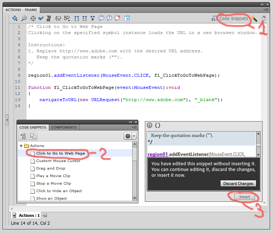Open the add new item to script menu

click(x=15, y=18)
